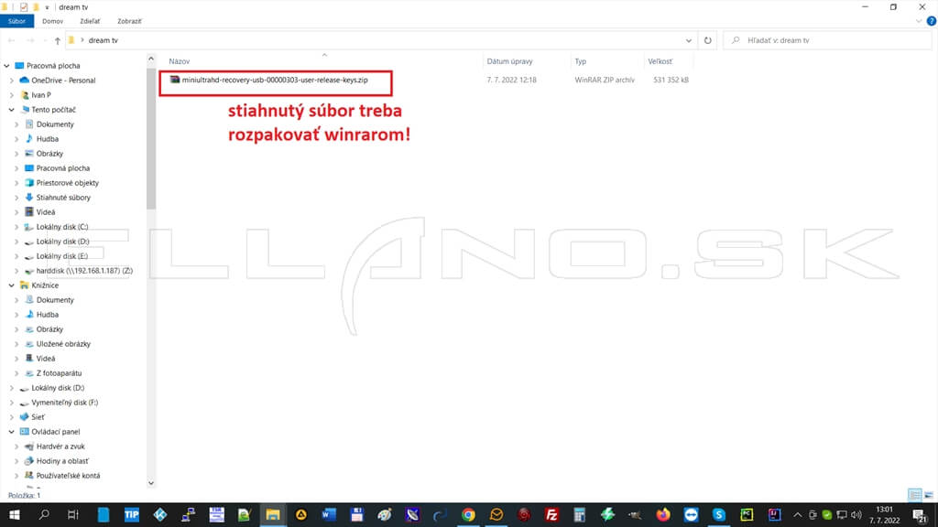938x527 pixels.
Task: Click the Back navigation arrow
Action: (x=11, y=40)
